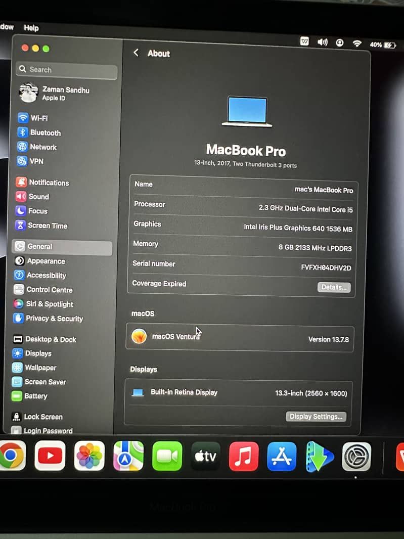
Task: Open Focus settings
Action: click(x=31, y=211)
